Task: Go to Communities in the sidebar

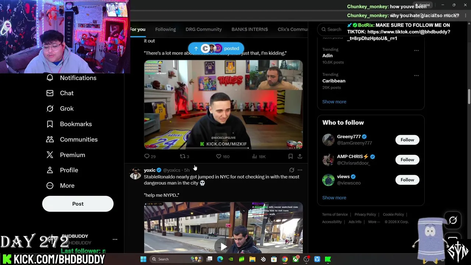Action: coord(72,139)
